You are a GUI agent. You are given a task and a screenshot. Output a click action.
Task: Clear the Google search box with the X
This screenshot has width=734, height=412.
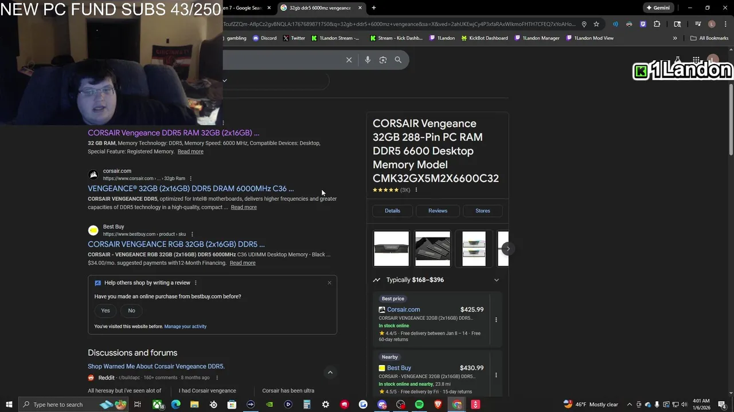(x=349, y=60)
